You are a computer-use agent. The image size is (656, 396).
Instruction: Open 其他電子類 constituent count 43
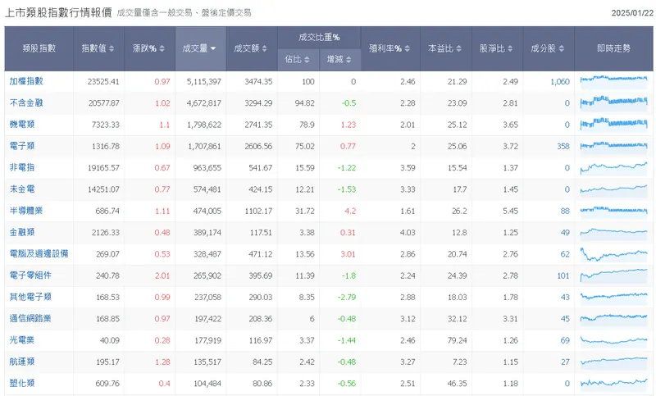point(565,298)
